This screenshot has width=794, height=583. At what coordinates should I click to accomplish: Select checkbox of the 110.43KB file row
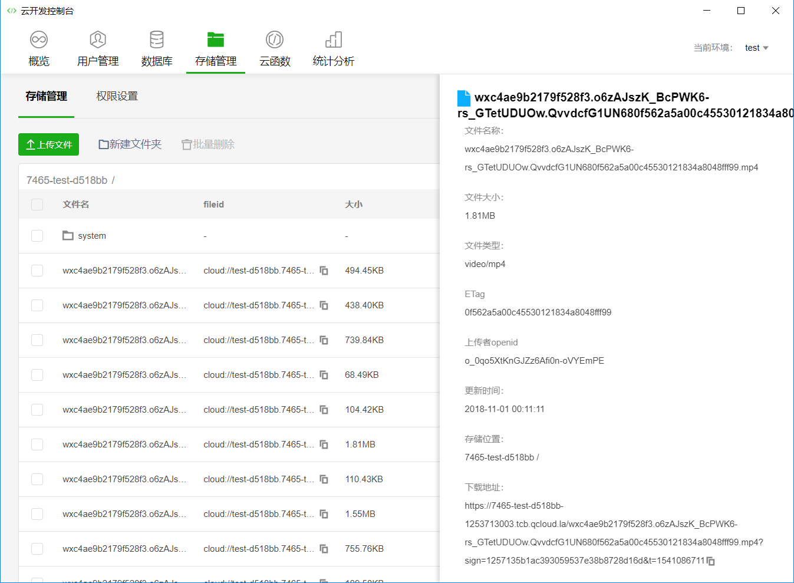click(37, 479)
